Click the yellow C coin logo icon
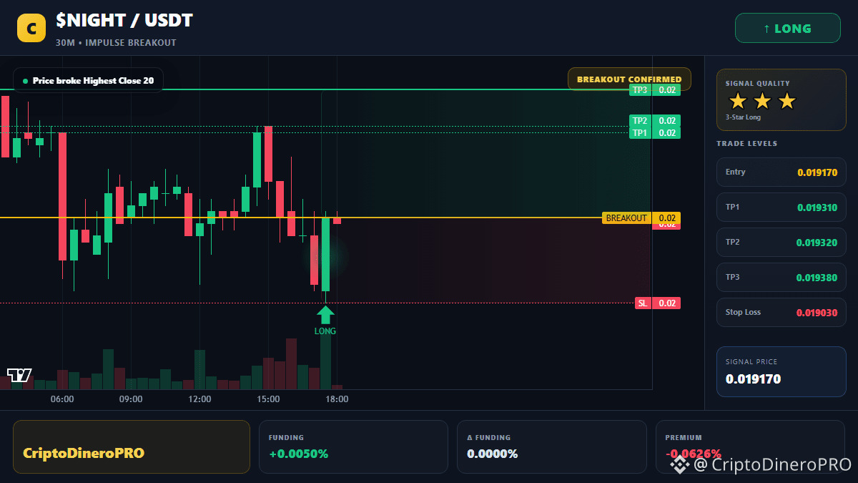858x483 pixels. point(31,29)
